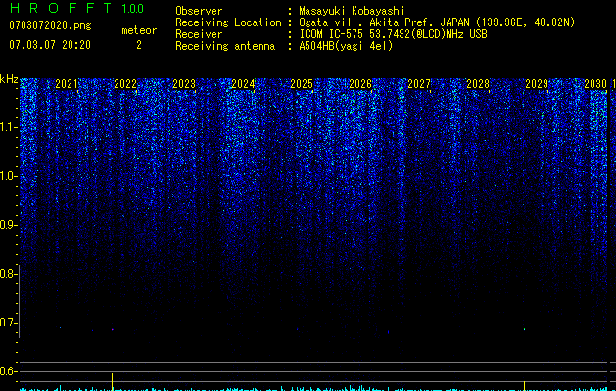Select the timestamp 07.03.07 20:20
Screen dimensions: 616x391
50,45
